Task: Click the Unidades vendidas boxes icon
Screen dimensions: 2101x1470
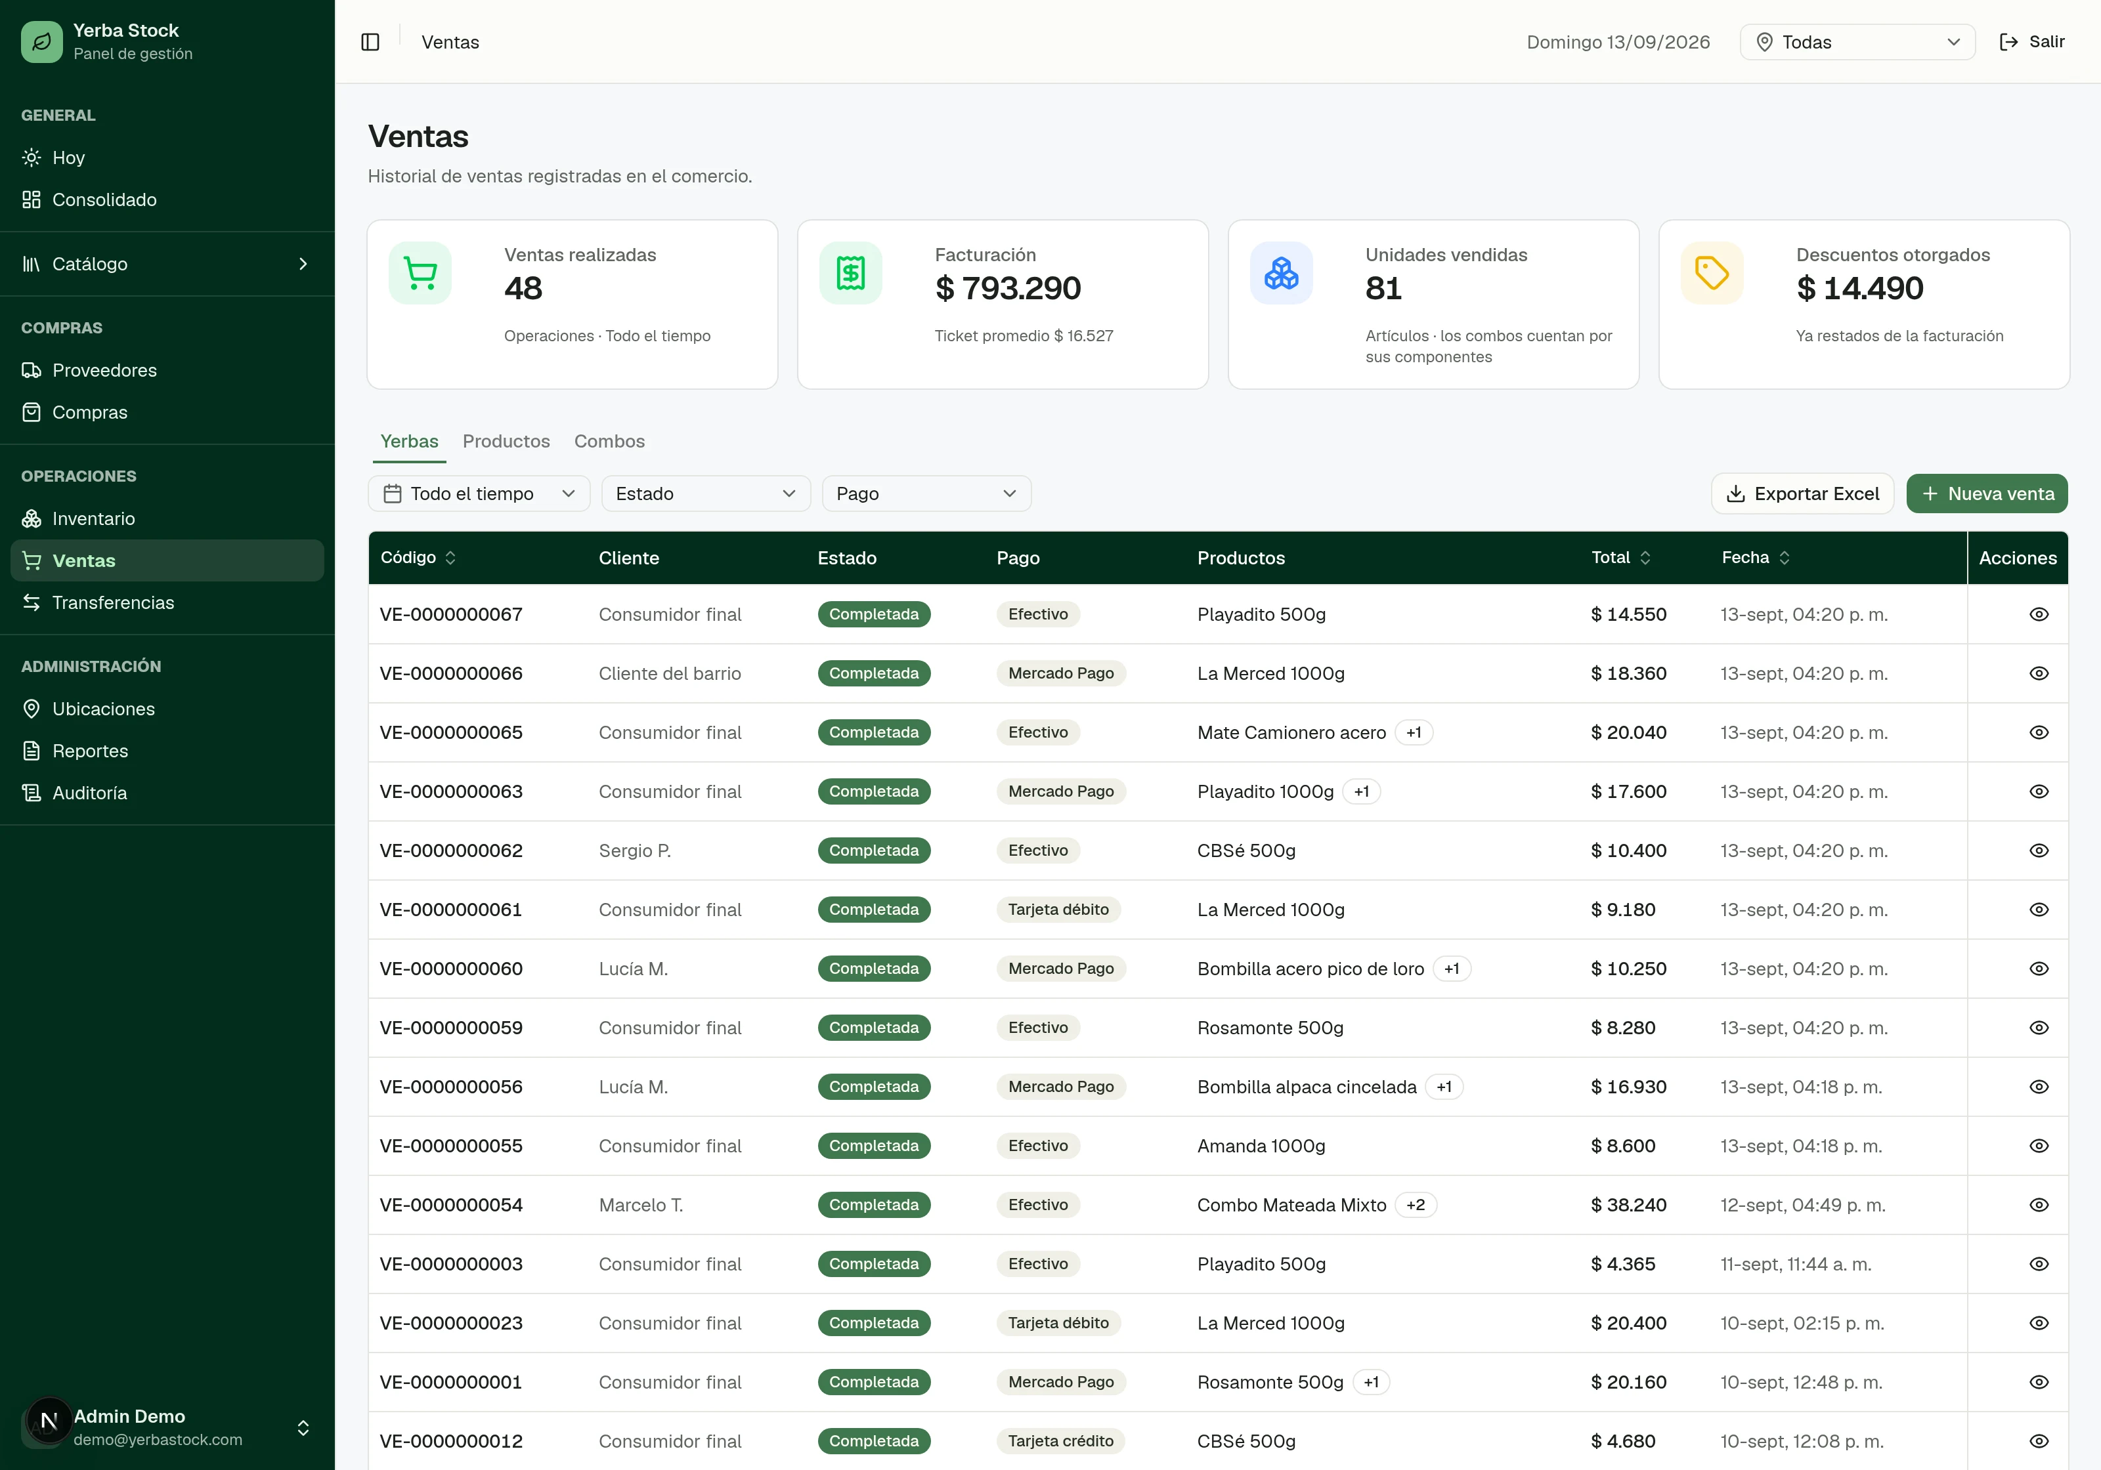Action: pos(1281,272)
